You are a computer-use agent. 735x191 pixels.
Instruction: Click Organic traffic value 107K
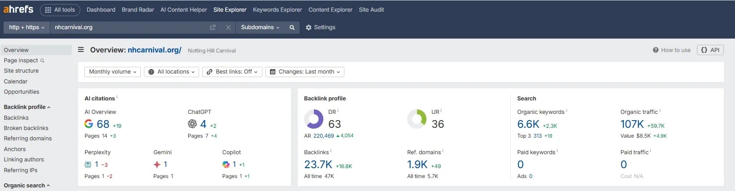(632, 124)
